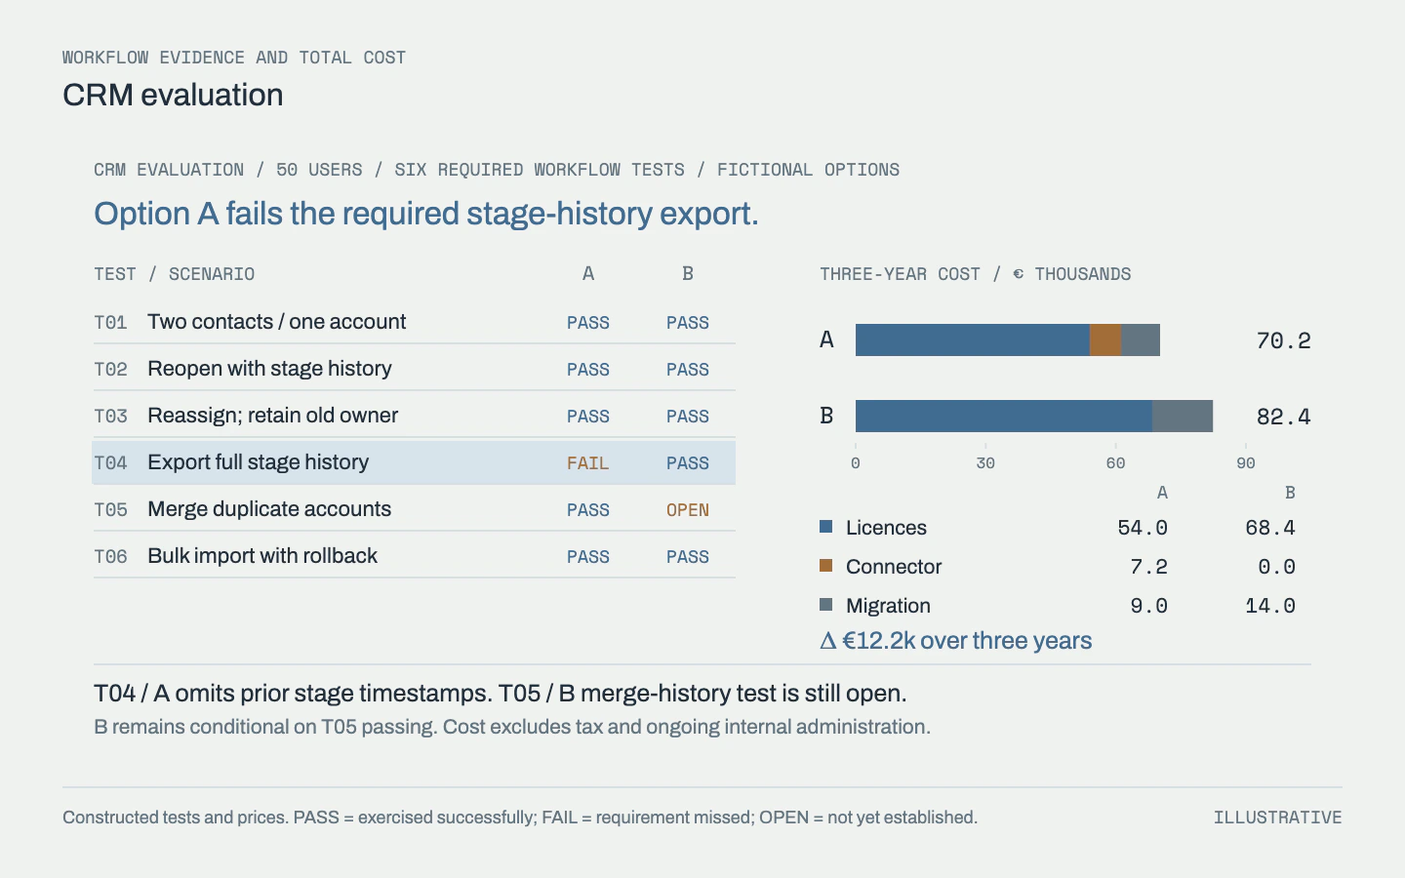This screenshot has width=1405, height=878.
Task: Click the 54.0 Licences cost for A
Action: coord(1143,528)
